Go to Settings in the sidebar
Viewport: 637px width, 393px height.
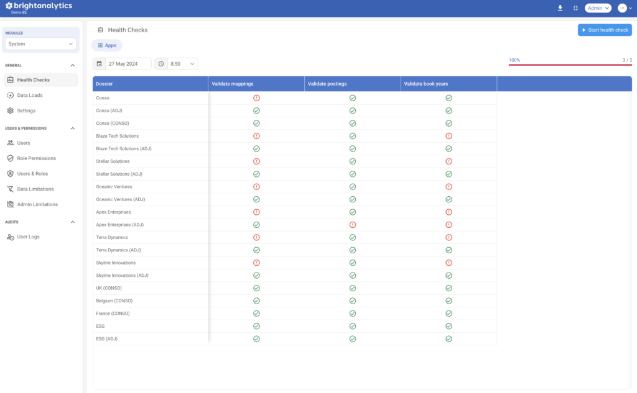[x=26, y=111]
